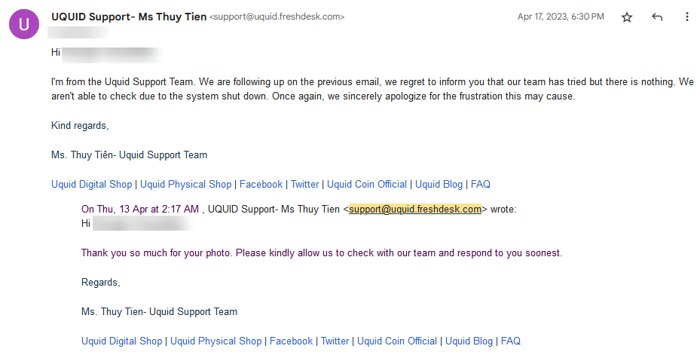Screen dimensions: 697x355
Task: Open Uquid Physical Shop link in quoted message
Action: (x=216, y=341)
